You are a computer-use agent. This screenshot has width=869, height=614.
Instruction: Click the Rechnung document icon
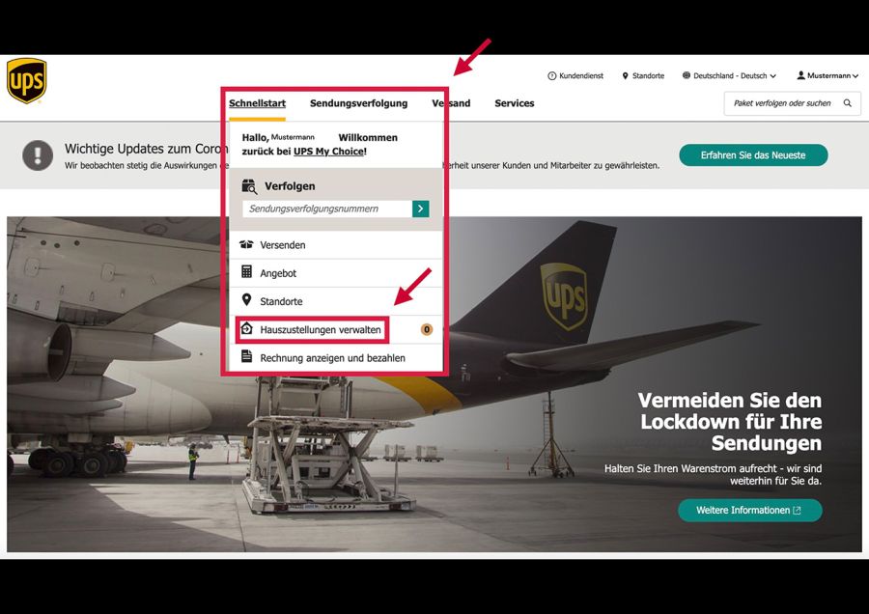coord(246,356)
